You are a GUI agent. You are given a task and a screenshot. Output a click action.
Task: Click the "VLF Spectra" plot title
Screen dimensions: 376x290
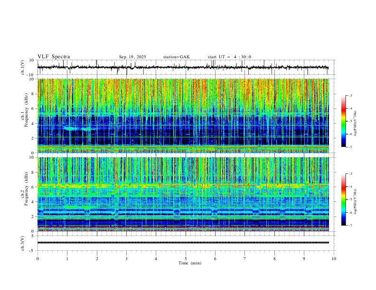(x=54, y=57)
